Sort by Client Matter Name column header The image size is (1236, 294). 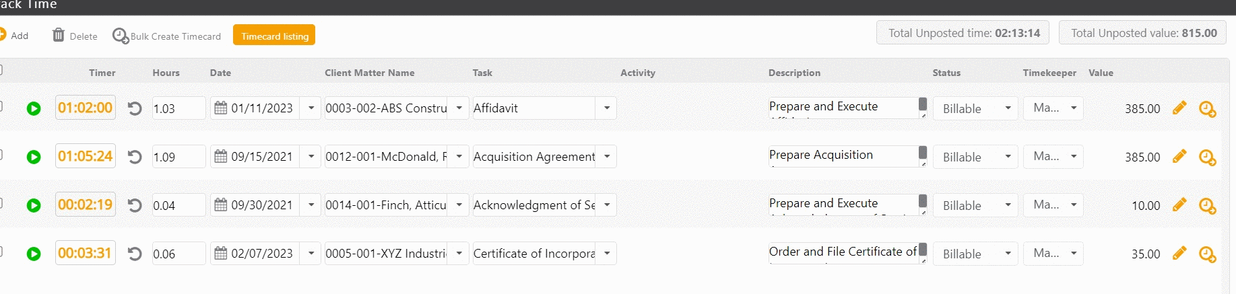pos(369,73)
